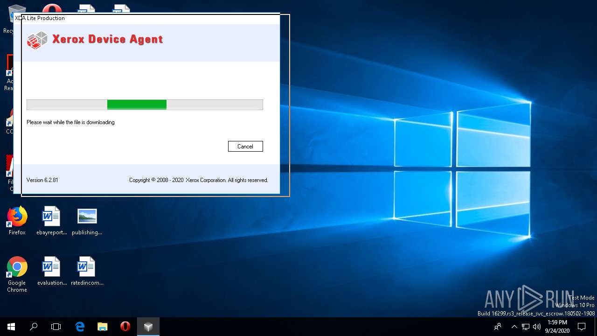Launch Opera from the taskbar
The width and height of the screenshot is (597, 336).
coord(125,327)
